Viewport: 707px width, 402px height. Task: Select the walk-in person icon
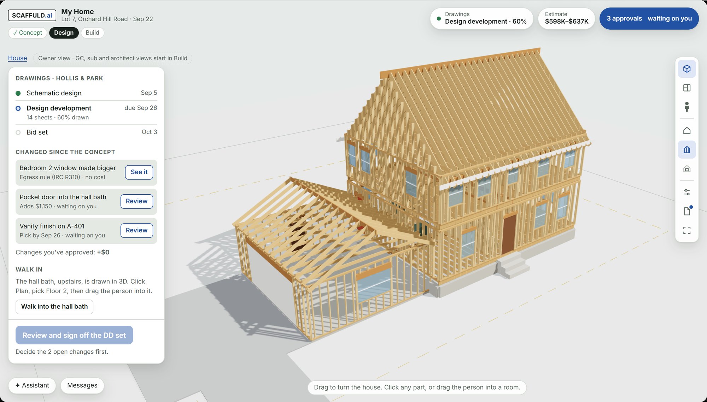[686, 107]
